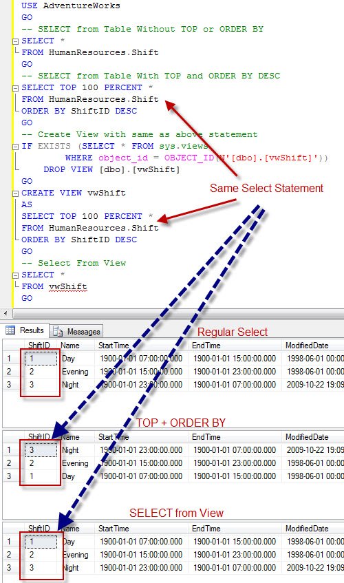Select Day's EndTime 15:00:00.000 cell in middle grid

[x=235, y=476]
